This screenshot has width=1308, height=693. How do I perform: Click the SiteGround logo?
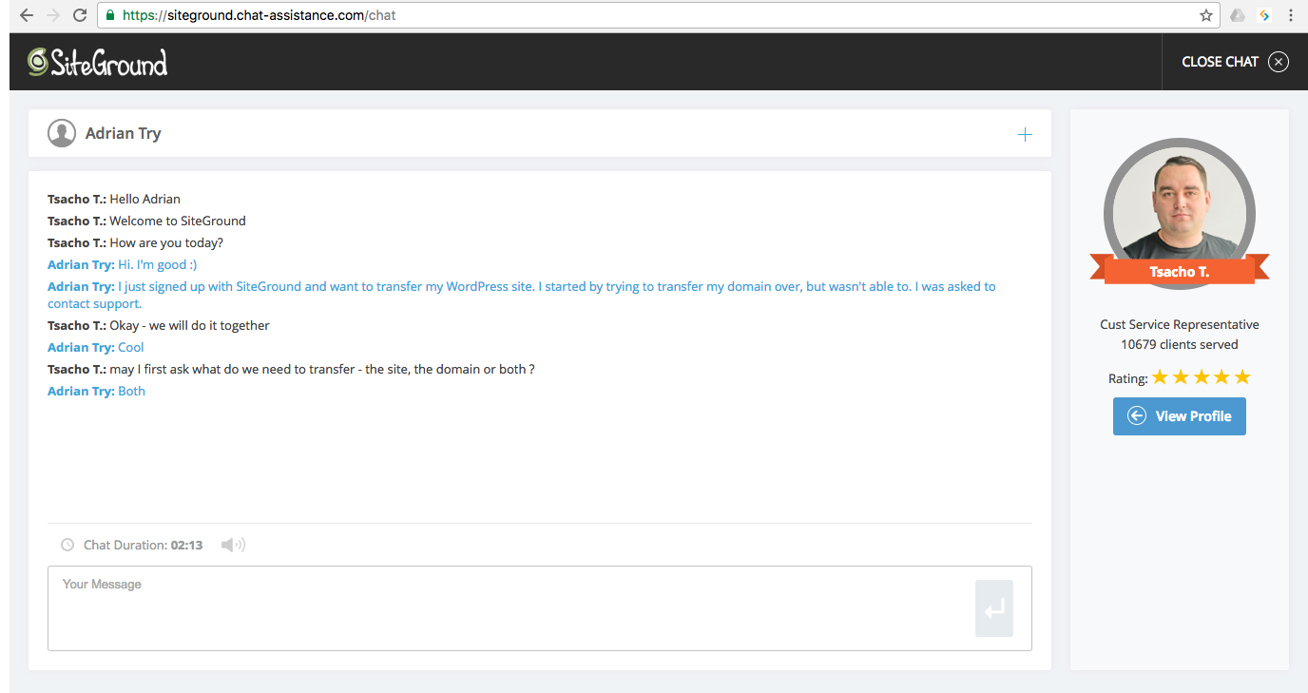[x=98, y=62]
